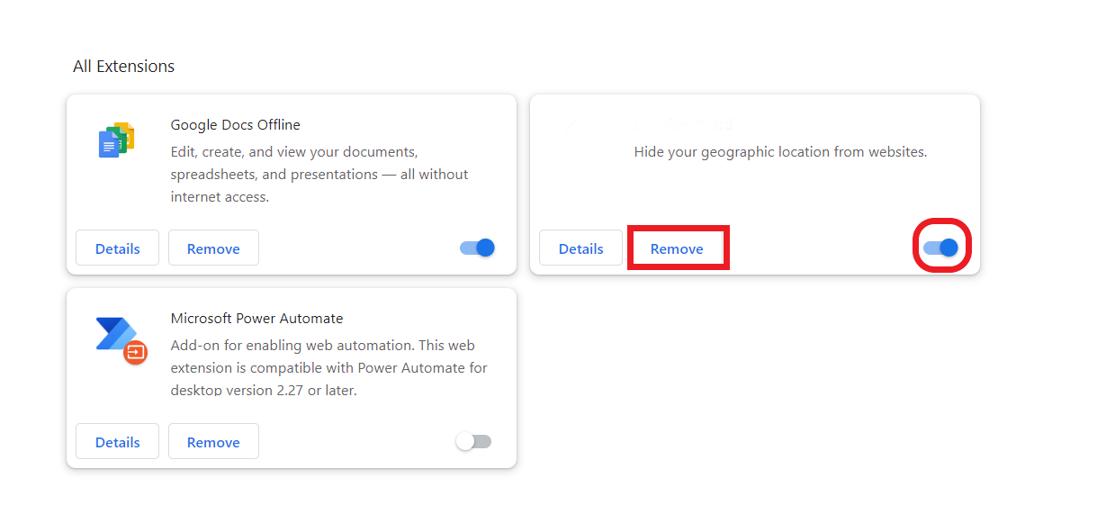Click the 'Google Docs Offline' title text

tap(235, 125)
